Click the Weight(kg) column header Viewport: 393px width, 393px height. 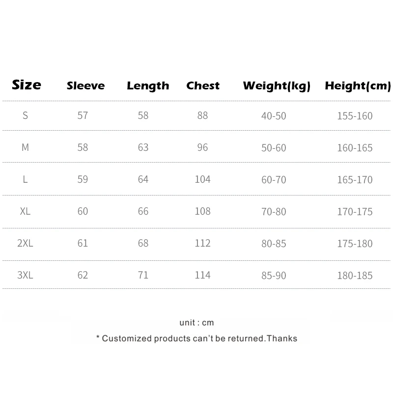click(x=277, y=86)
